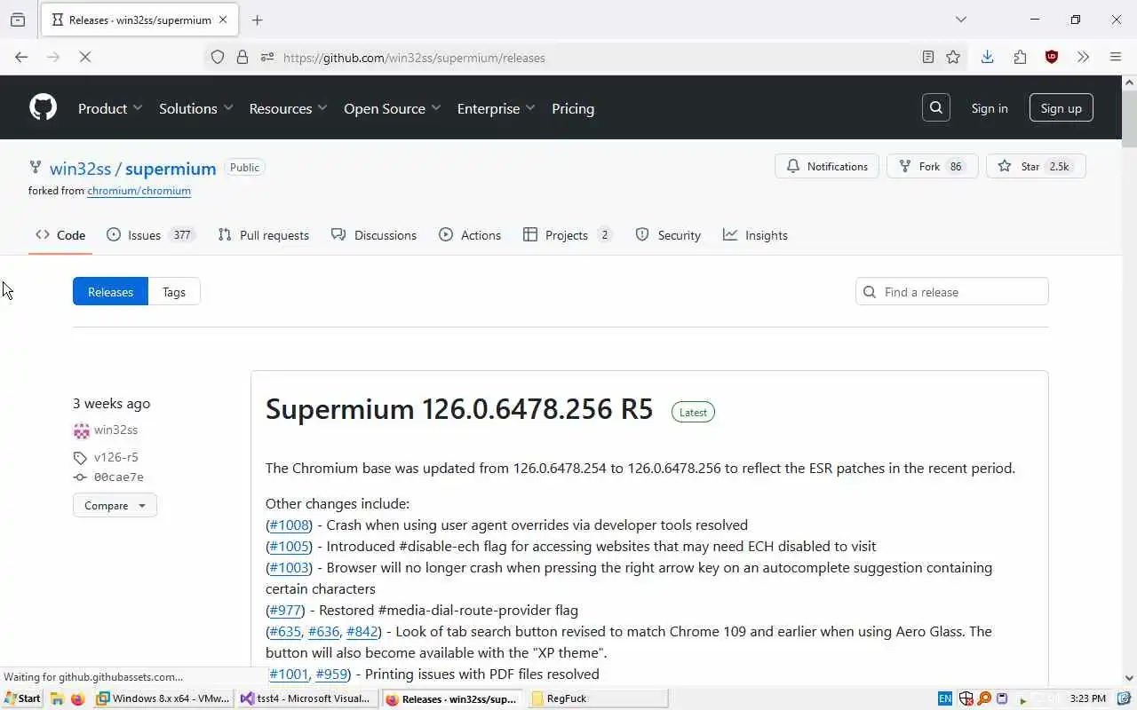Select the Tags filter button
Viewport: 1137px width, 710px height.
coord(174,292)
